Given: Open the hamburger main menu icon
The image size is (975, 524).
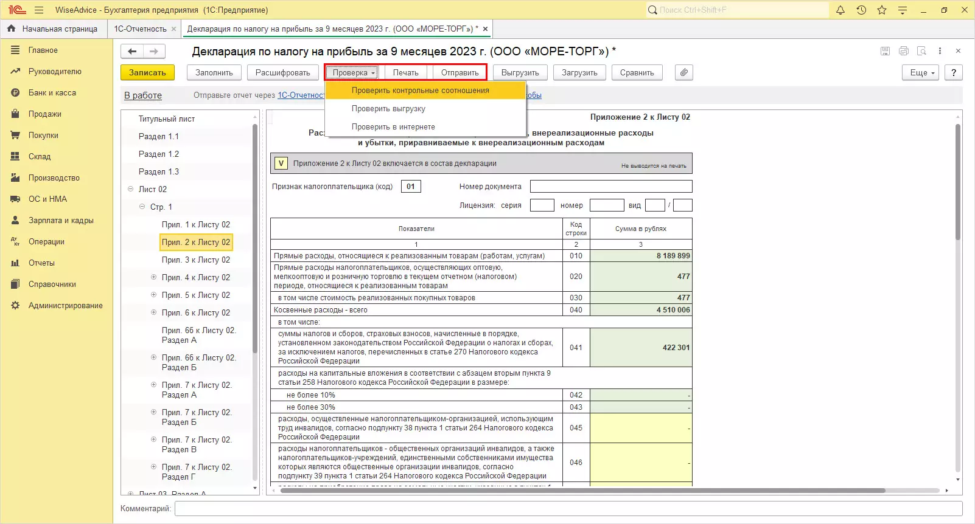Looking at the screenshot, I should [39, 10].
